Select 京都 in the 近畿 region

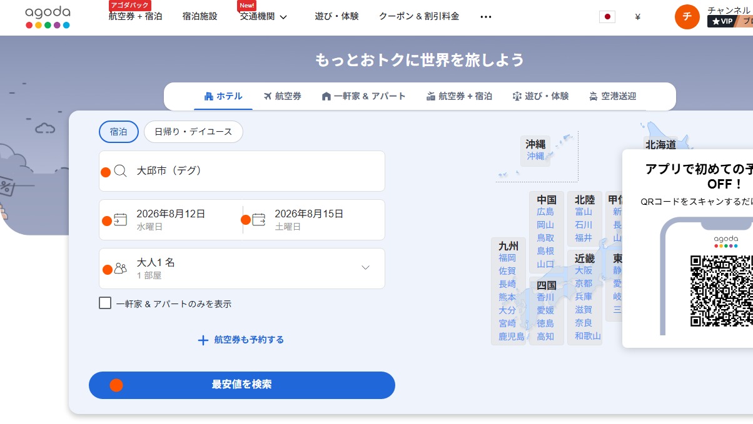pos(584,283)
